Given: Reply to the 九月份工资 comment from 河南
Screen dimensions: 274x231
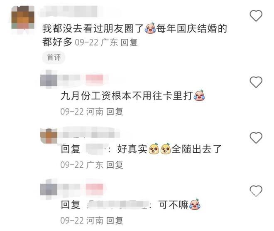Looking at the screenshot, I should point(115,112).
